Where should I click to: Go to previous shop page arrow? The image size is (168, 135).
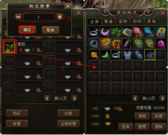47,98
